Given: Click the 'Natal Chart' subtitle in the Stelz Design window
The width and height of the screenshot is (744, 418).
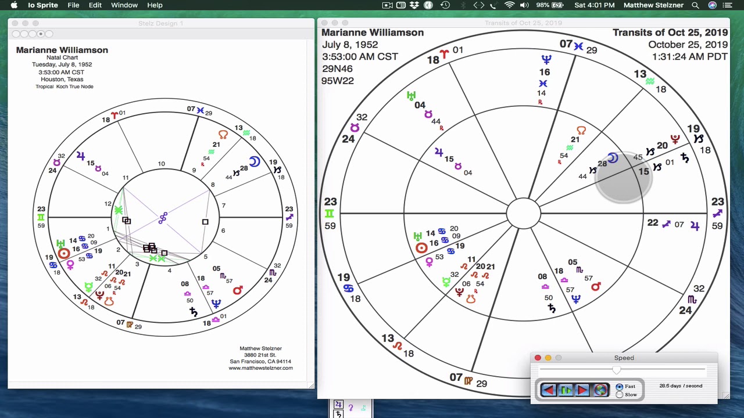Looking at the screenshot, I should (62, 57).
